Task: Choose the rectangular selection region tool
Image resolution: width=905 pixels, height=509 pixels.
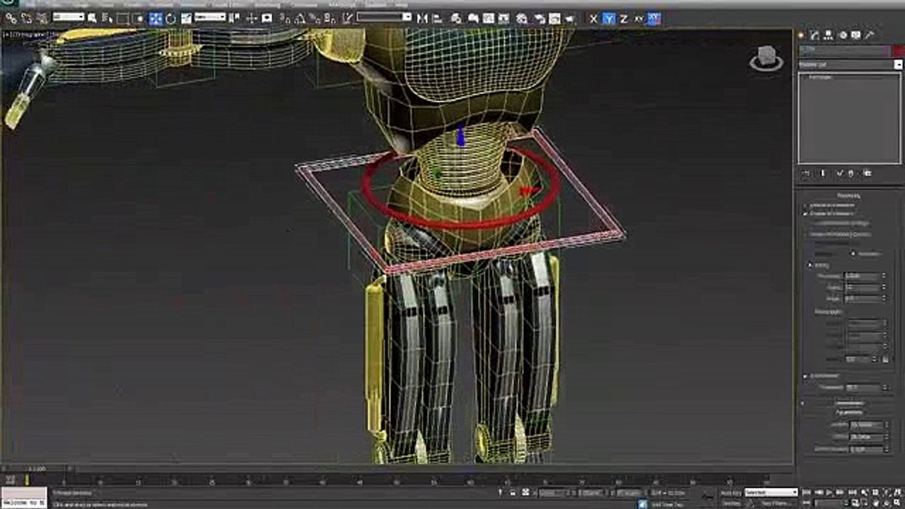Action: tap(122, 18)
